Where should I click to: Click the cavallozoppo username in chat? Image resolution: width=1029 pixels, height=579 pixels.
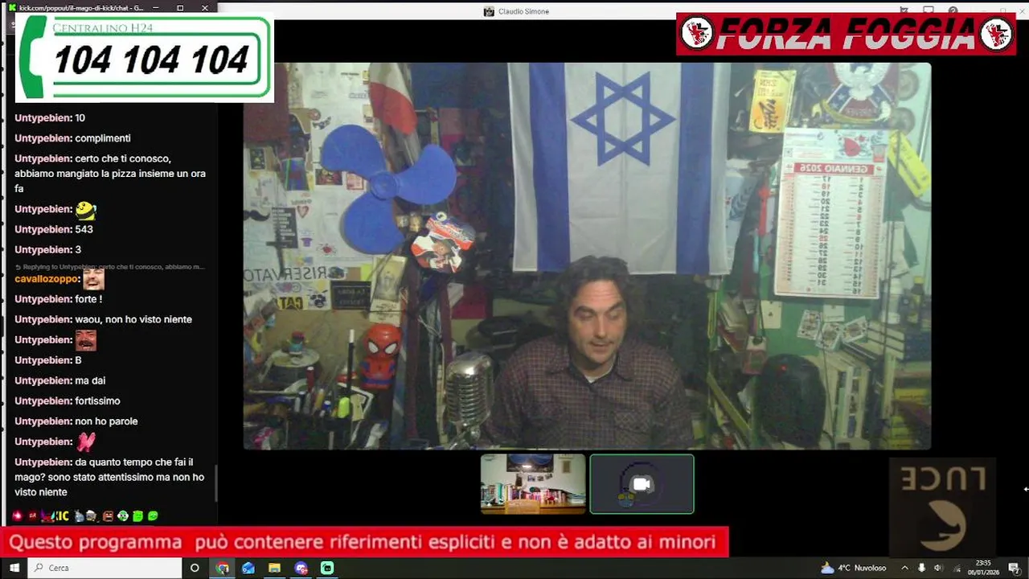47,279
